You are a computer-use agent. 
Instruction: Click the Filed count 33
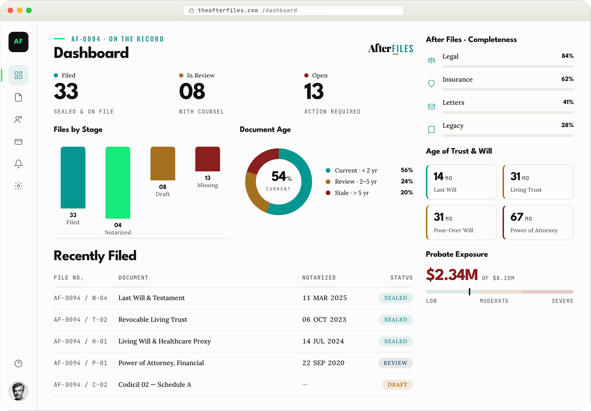coord(66,91)
